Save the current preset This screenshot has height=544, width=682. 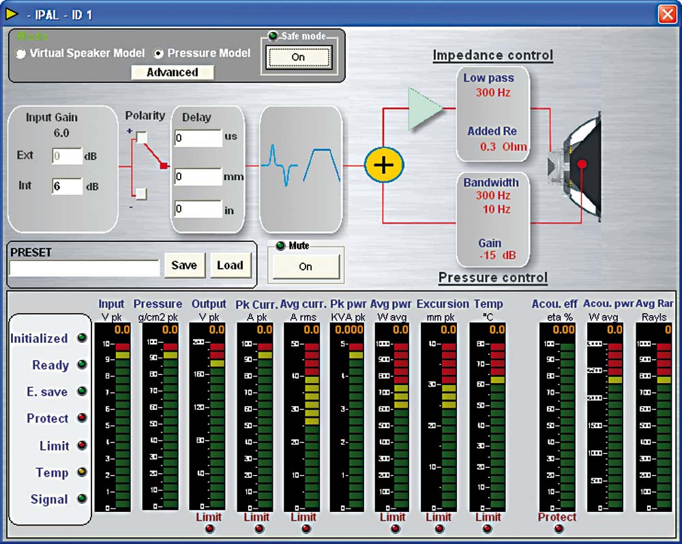click(184, 265)
